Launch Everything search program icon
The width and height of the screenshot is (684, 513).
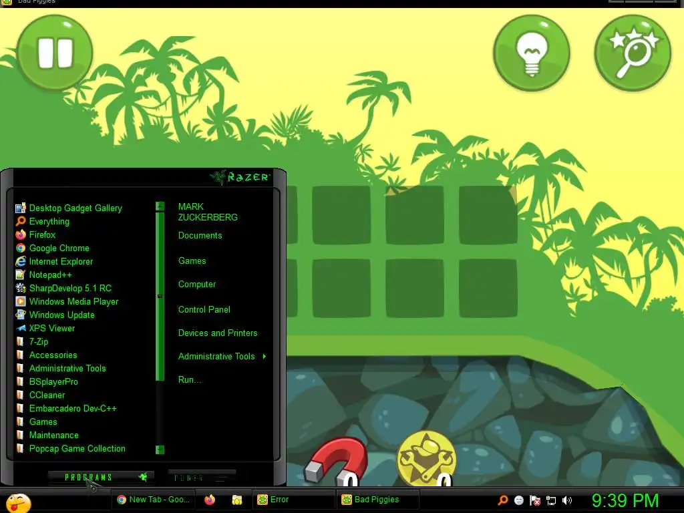[21, 222]
